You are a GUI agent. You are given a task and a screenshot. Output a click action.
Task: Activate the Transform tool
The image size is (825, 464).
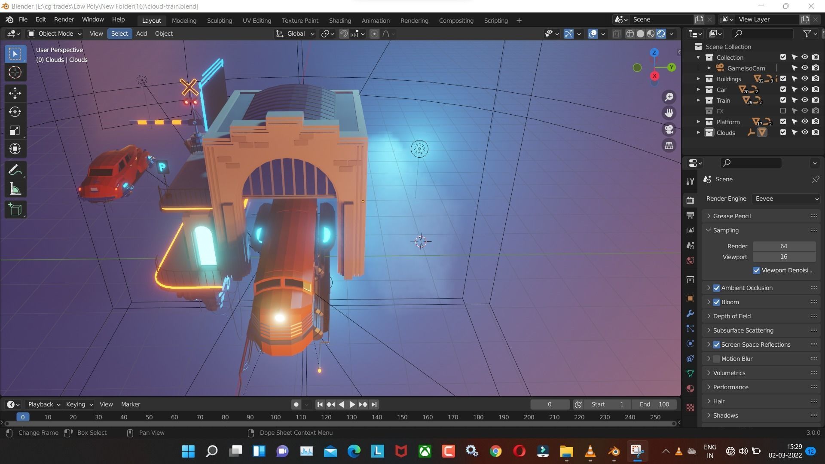click(15, 149)
